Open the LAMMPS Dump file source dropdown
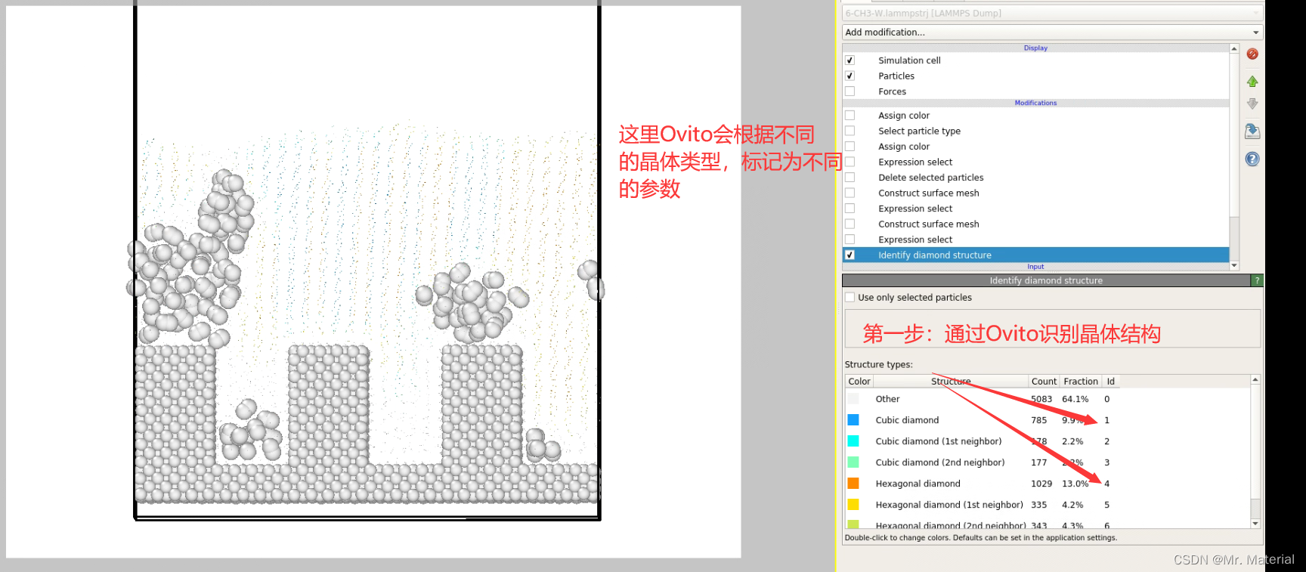Screen dimensions: 1306x572 tap(1052, 13)
